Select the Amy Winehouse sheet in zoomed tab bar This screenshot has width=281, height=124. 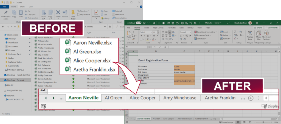pyautogui.click(x=180, y=98)
